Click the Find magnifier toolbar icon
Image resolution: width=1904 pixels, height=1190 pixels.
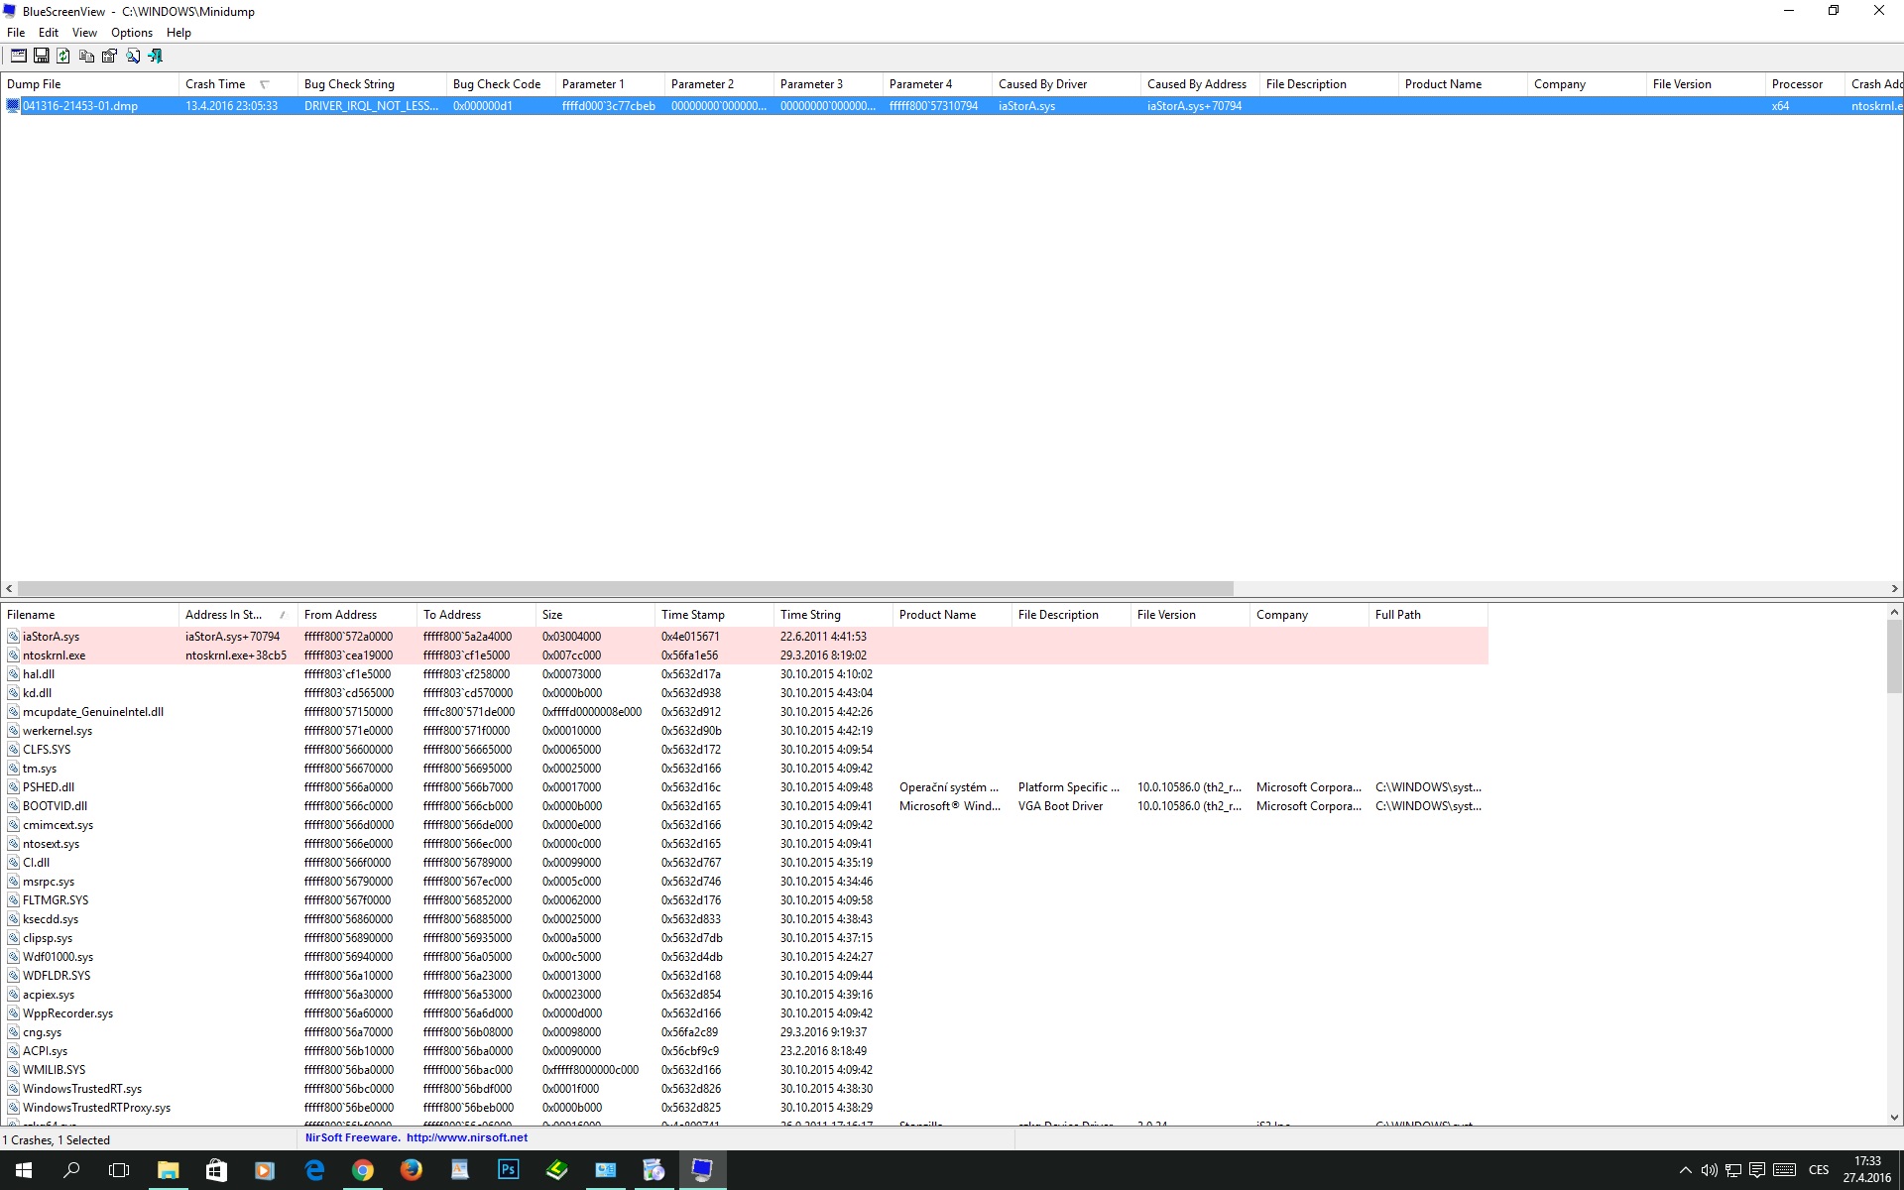click(133, 57)
